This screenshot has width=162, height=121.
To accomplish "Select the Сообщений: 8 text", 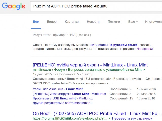I will tap(120, 94).
